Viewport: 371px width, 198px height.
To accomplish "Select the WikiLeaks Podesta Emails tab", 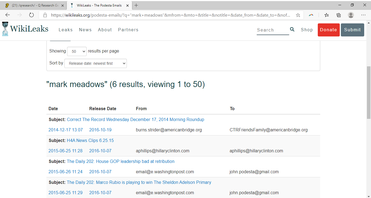I will [99, 5].
